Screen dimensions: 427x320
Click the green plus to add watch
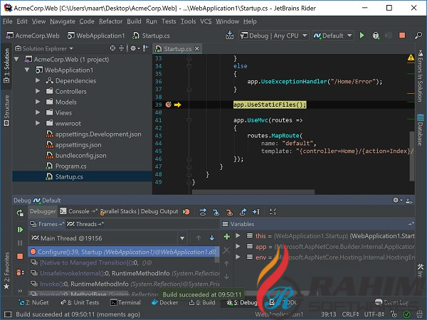click(x=227, y=236)
